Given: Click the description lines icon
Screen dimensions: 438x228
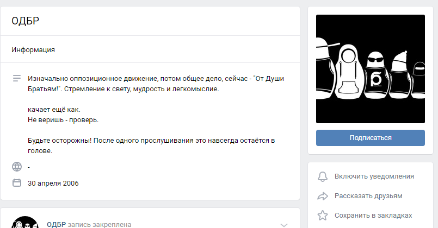Looking at the screenshot, I should click(x=17, y=78).
